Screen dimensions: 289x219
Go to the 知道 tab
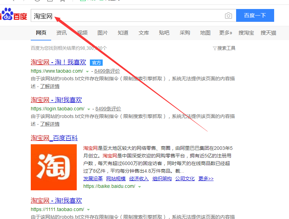[x=123, y=33]
